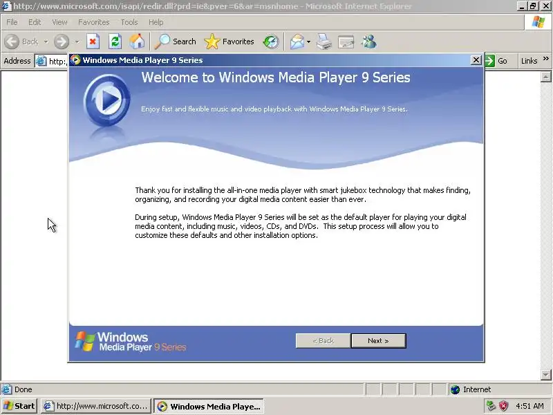Refresh the page with green arrows icon

coord(115,41)
